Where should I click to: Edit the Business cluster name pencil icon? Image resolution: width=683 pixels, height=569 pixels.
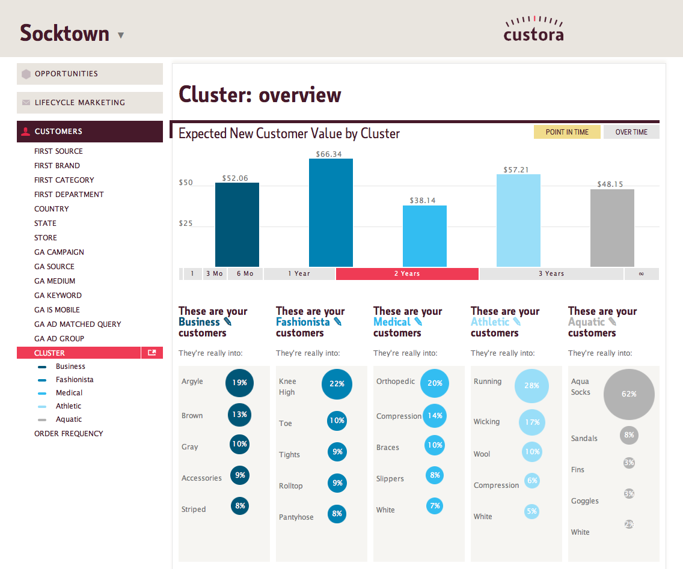[x=228, y=321]
